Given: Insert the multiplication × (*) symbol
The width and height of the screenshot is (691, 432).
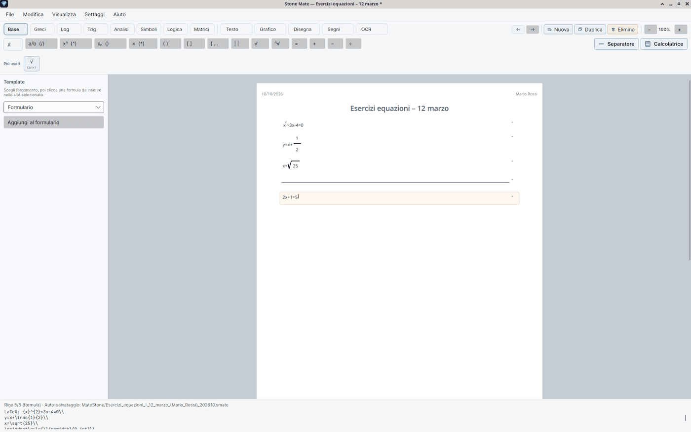Looking at the screenshot, I should pos(143,44).
